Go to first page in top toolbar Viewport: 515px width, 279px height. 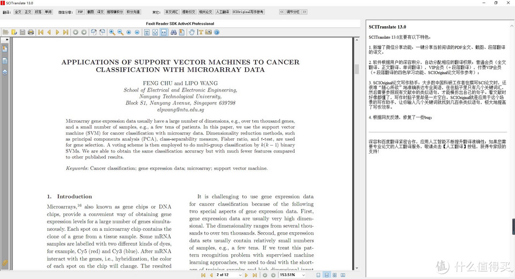click(x=41, y=32)
